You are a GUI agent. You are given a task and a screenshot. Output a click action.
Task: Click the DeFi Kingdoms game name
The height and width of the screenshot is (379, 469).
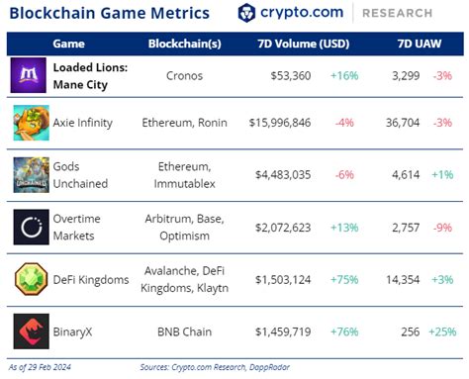pos(91,280)
